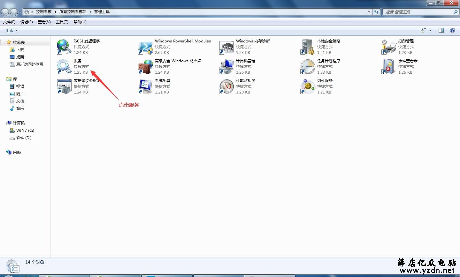Viewport: 460px width, 277px height.
Task: Select 收藏夹 in navigation pane
Action: point(19,42)
